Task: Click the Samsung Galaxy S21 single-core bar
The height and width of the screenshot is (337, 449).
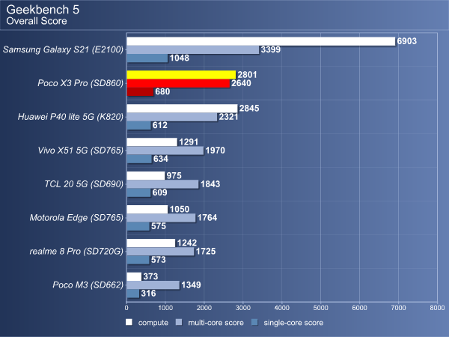Action: (147, 58)
